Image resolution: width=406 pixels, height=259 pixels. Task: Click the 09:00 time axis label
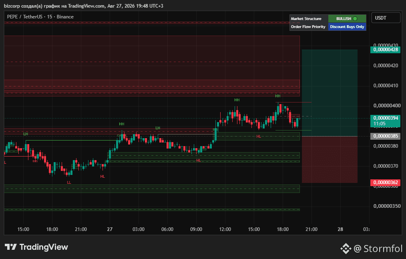pyautogui.click(x=196, y=229)
